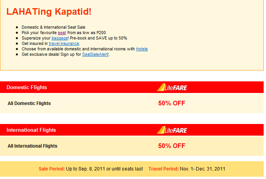The width and height of the screenshot is (266, 179).
Task: Click the Domestic & International Seat Sale bullet
Action: point(54,27)
